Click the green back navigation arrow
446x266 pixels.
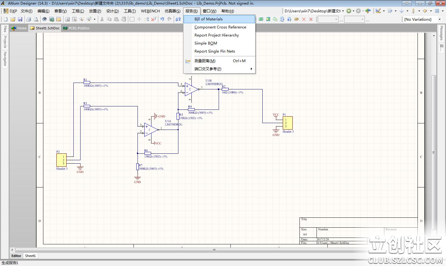(348, 11)
